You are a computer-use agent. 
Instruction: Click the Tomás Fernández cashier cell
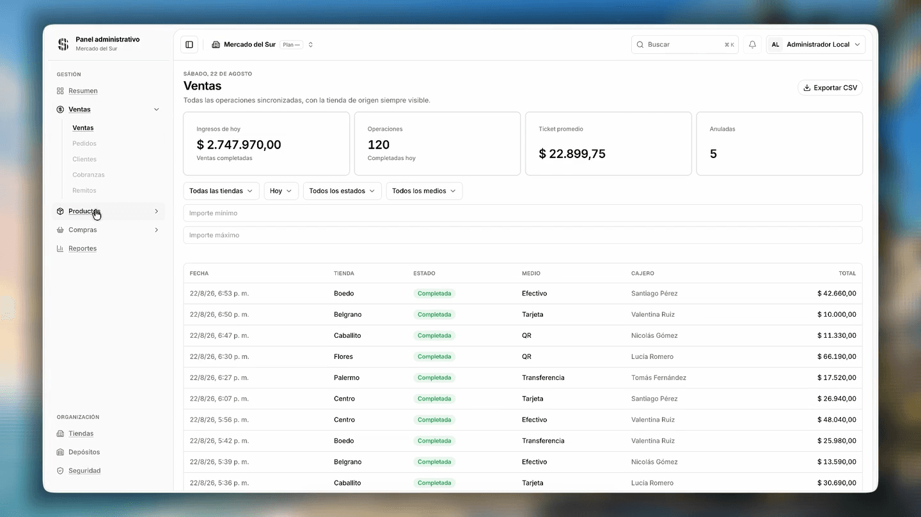(x=659, y=378)
